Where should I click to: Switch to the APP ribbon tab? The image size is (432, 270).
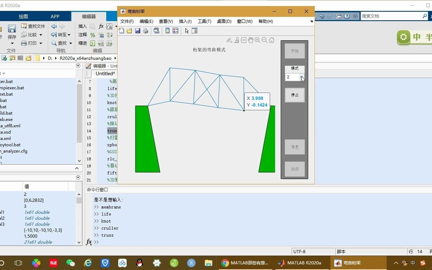pyautogui.click(x=55, y=17)
